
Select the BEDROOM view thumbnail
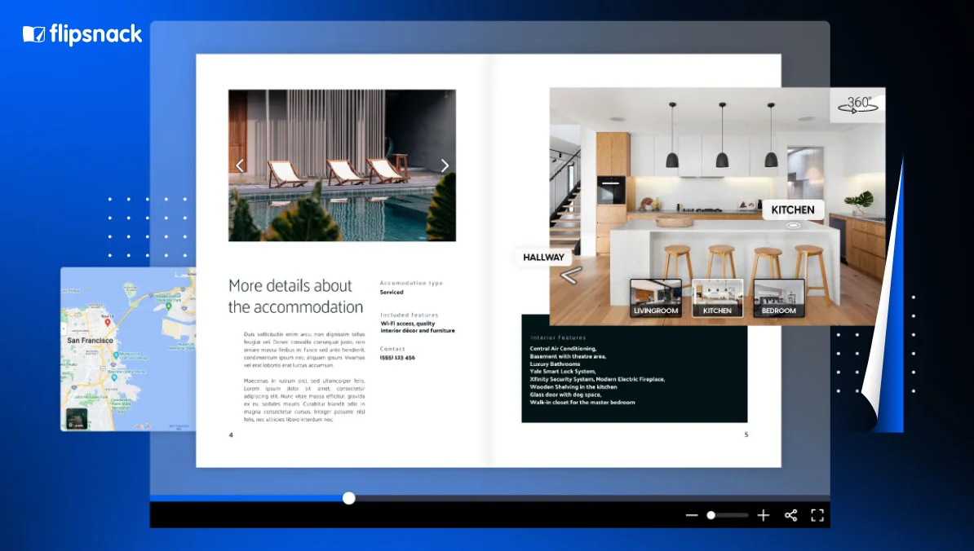[x=778, y=298]
